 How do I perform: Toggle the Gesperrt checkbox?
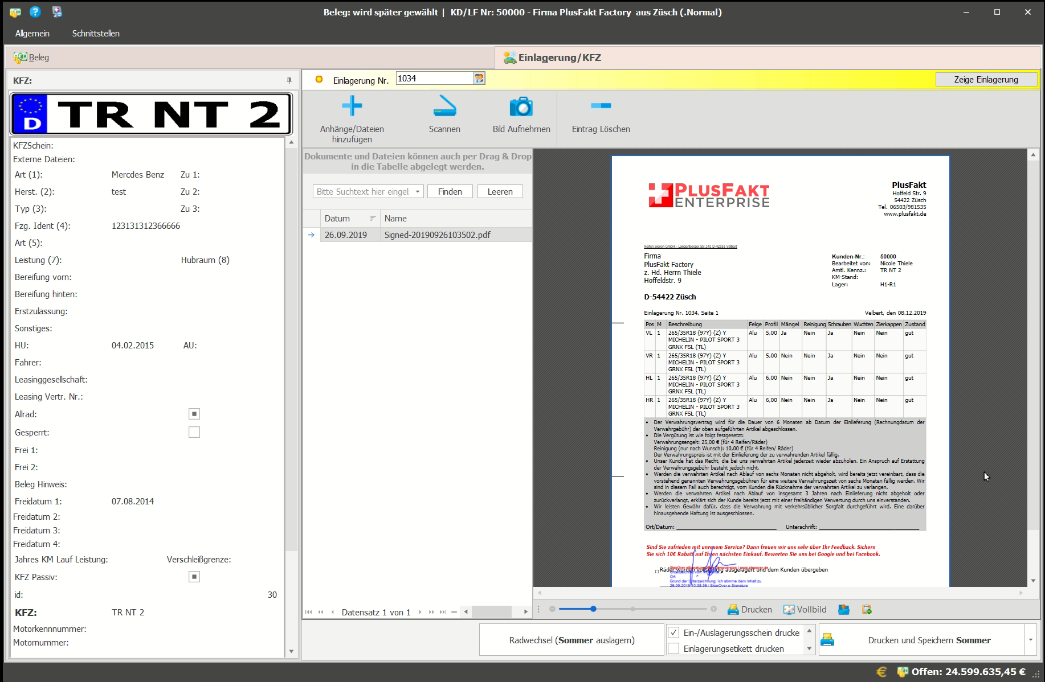point(194,432)
